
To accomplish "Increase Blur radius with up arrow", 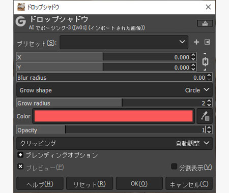I will 209,75.
